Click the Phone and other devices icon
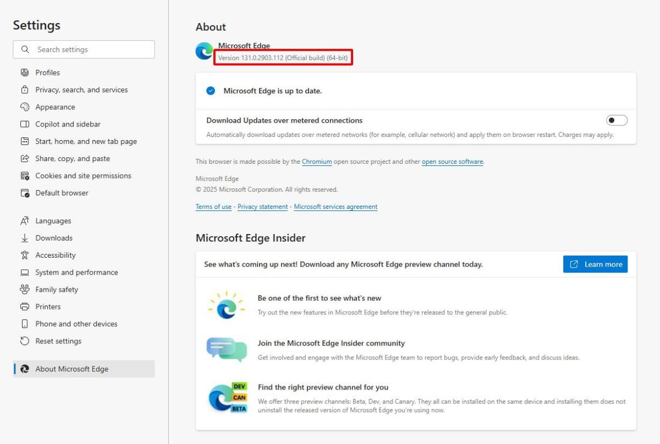The width and height of the screenshot is (660, 444). click(x=24, y=324)
